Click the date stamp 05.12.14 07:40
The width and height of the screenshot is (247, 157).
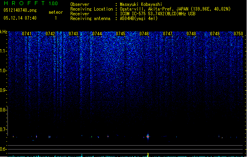click(x=20, y=18)
